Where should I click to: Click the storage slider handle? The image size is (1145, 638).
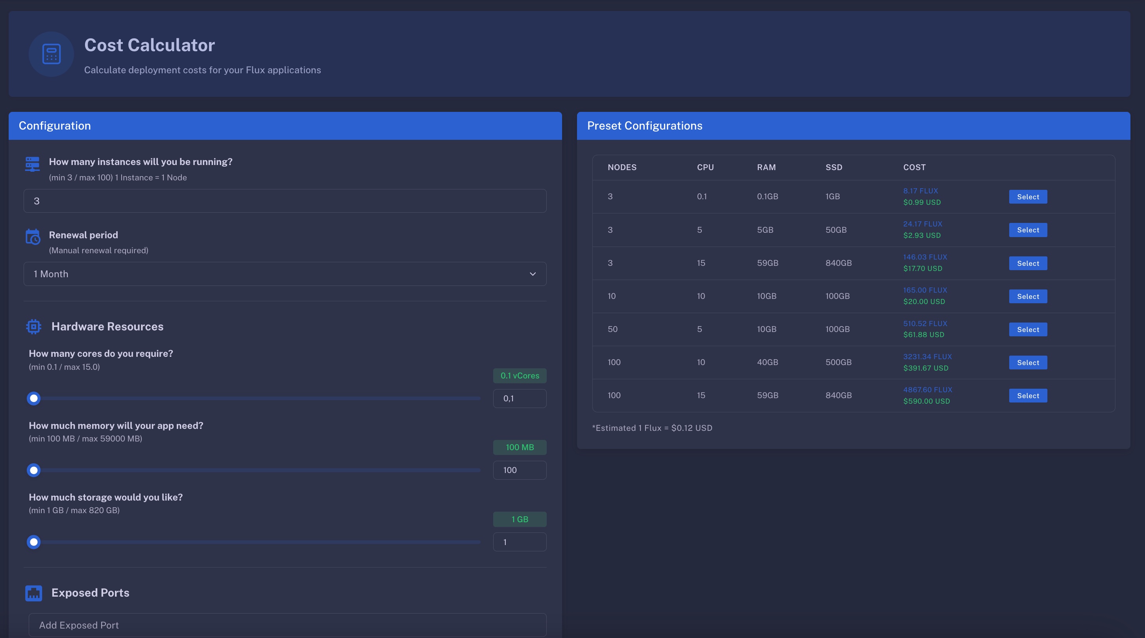click(x=34, y=542)
